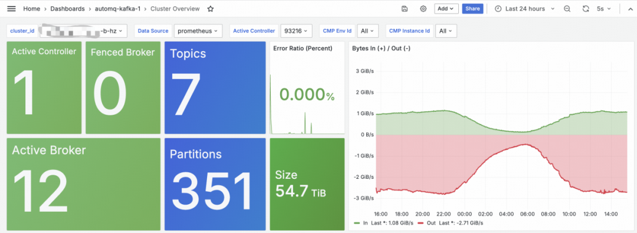Collapse the top toolbar with the chevron
The width and height of the screenshot is (637, 233).
[631, 8]
